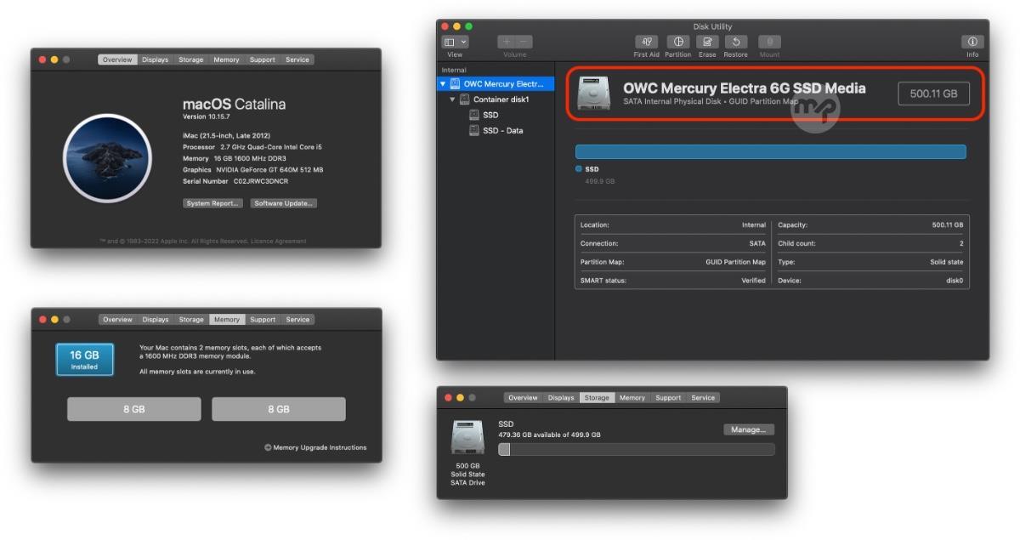Go to Support tab in the window with Manage button
Image resolution: width=1020 pixels, height=540 pixels.
(668, 398)
